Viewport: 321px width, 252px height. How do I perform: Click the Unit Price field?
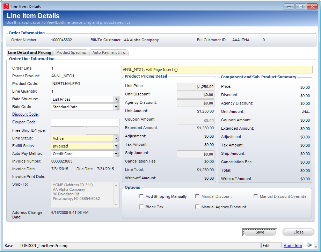(196, 87)
